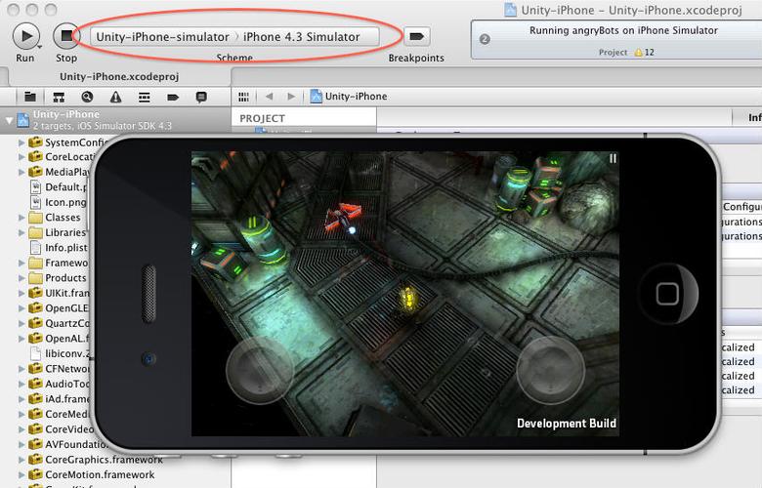The width and height of the screenshot is (762, 488).
Task: Expand the Frameworks folder
Action: [x=21, y=263]
